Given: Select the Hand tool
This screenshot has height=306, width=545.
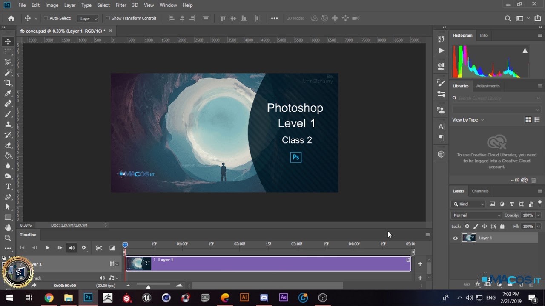Looking at the screenshot, I should click(8, 228).
